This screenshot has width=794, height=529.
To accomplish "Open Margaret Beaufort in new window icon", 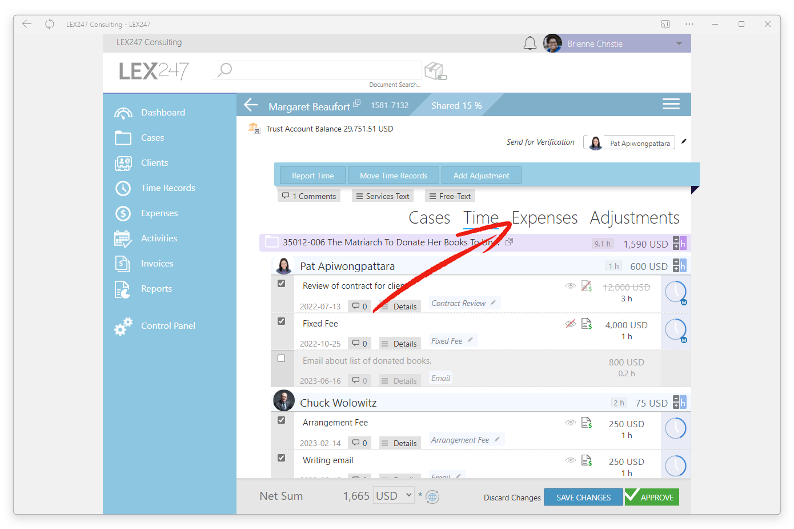I will point(357,103).
